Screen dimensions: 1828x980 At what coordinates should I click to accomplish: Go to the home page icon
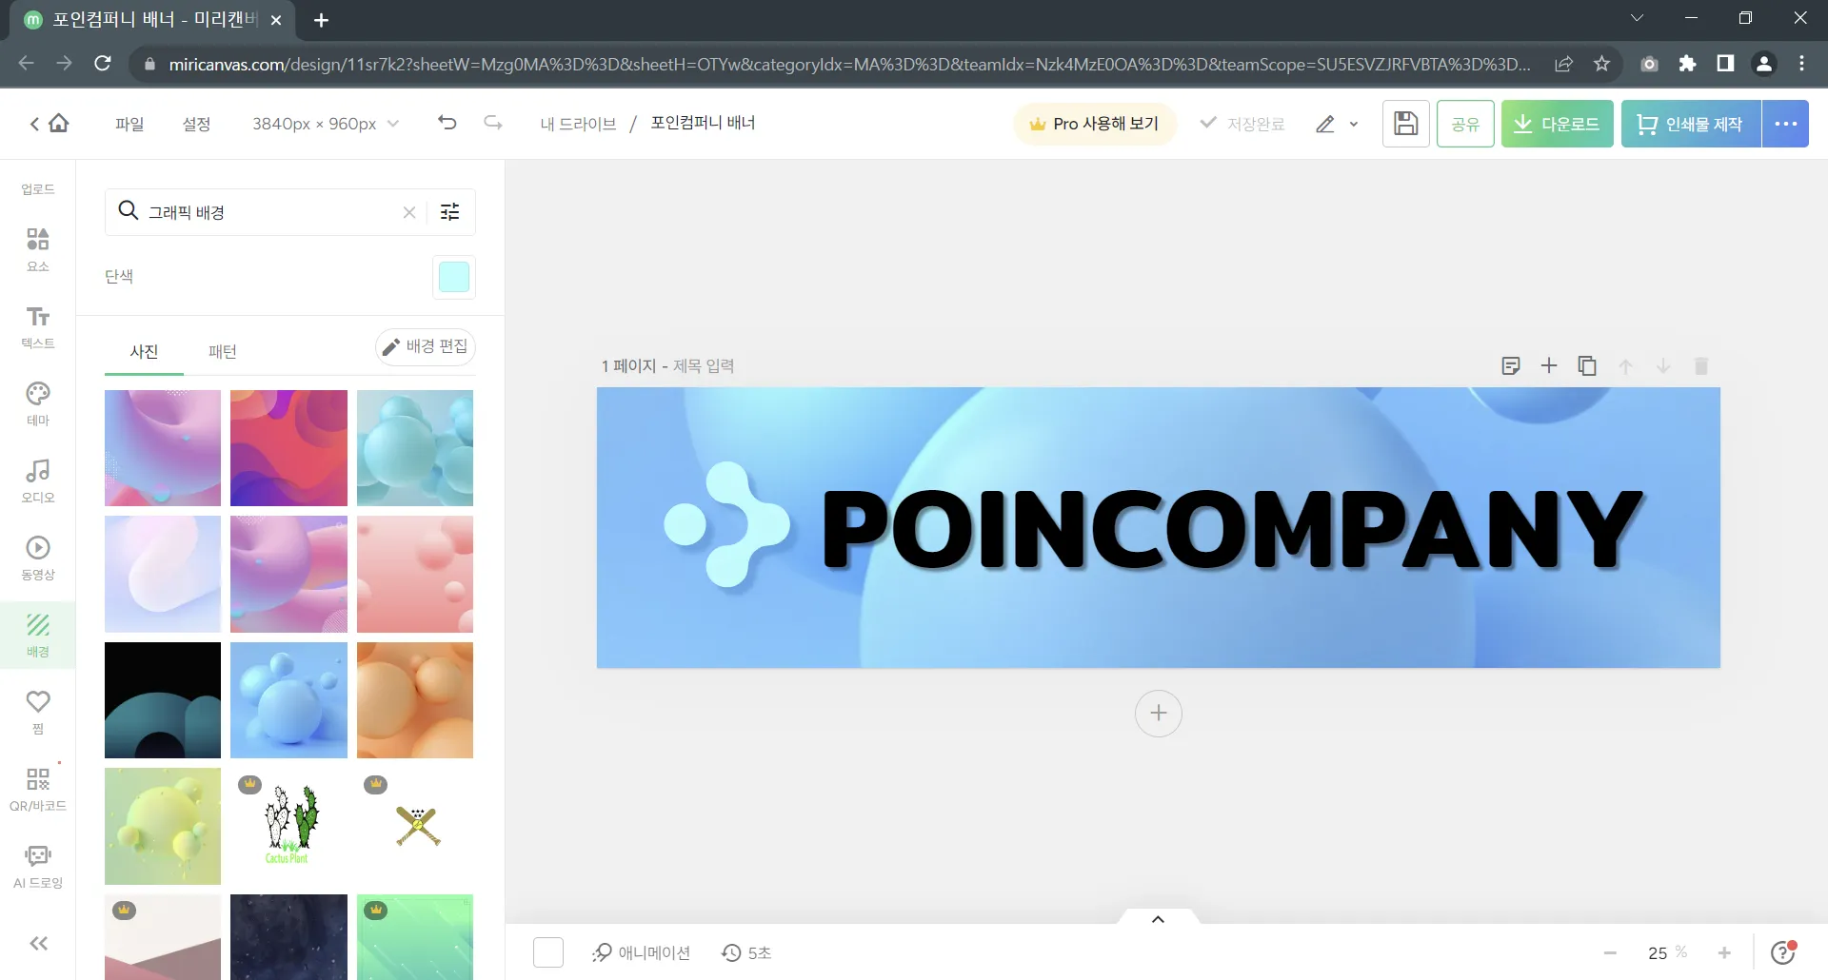tap(59, 124)
